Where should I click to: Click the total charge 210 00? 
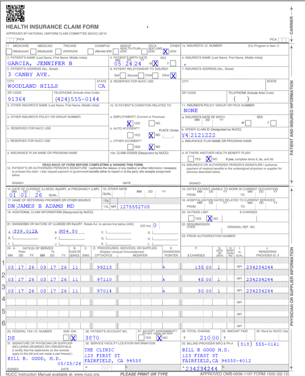pos(209,338)
